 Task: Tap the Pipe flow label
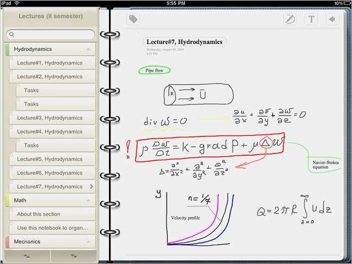(x=155, y=70)
